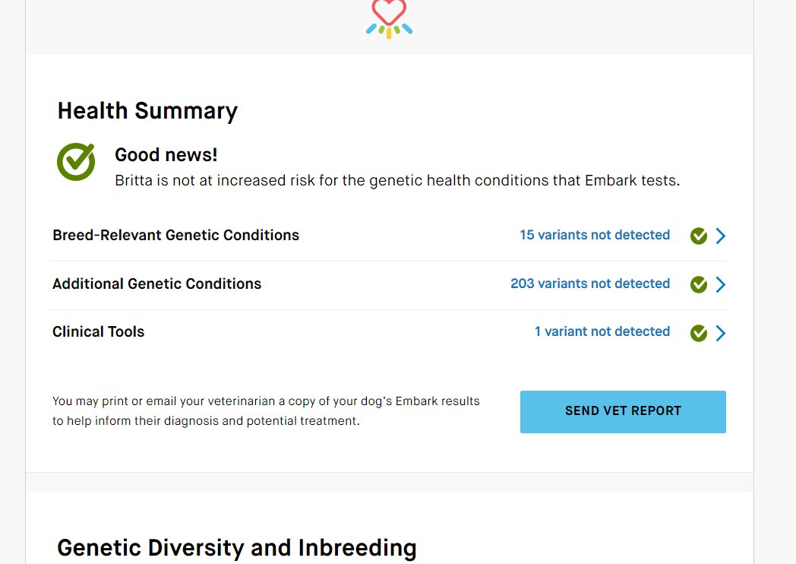Click green check beside 1 variant not detected
The height and width of the screenshot is (564, 796).
(699, 333)
